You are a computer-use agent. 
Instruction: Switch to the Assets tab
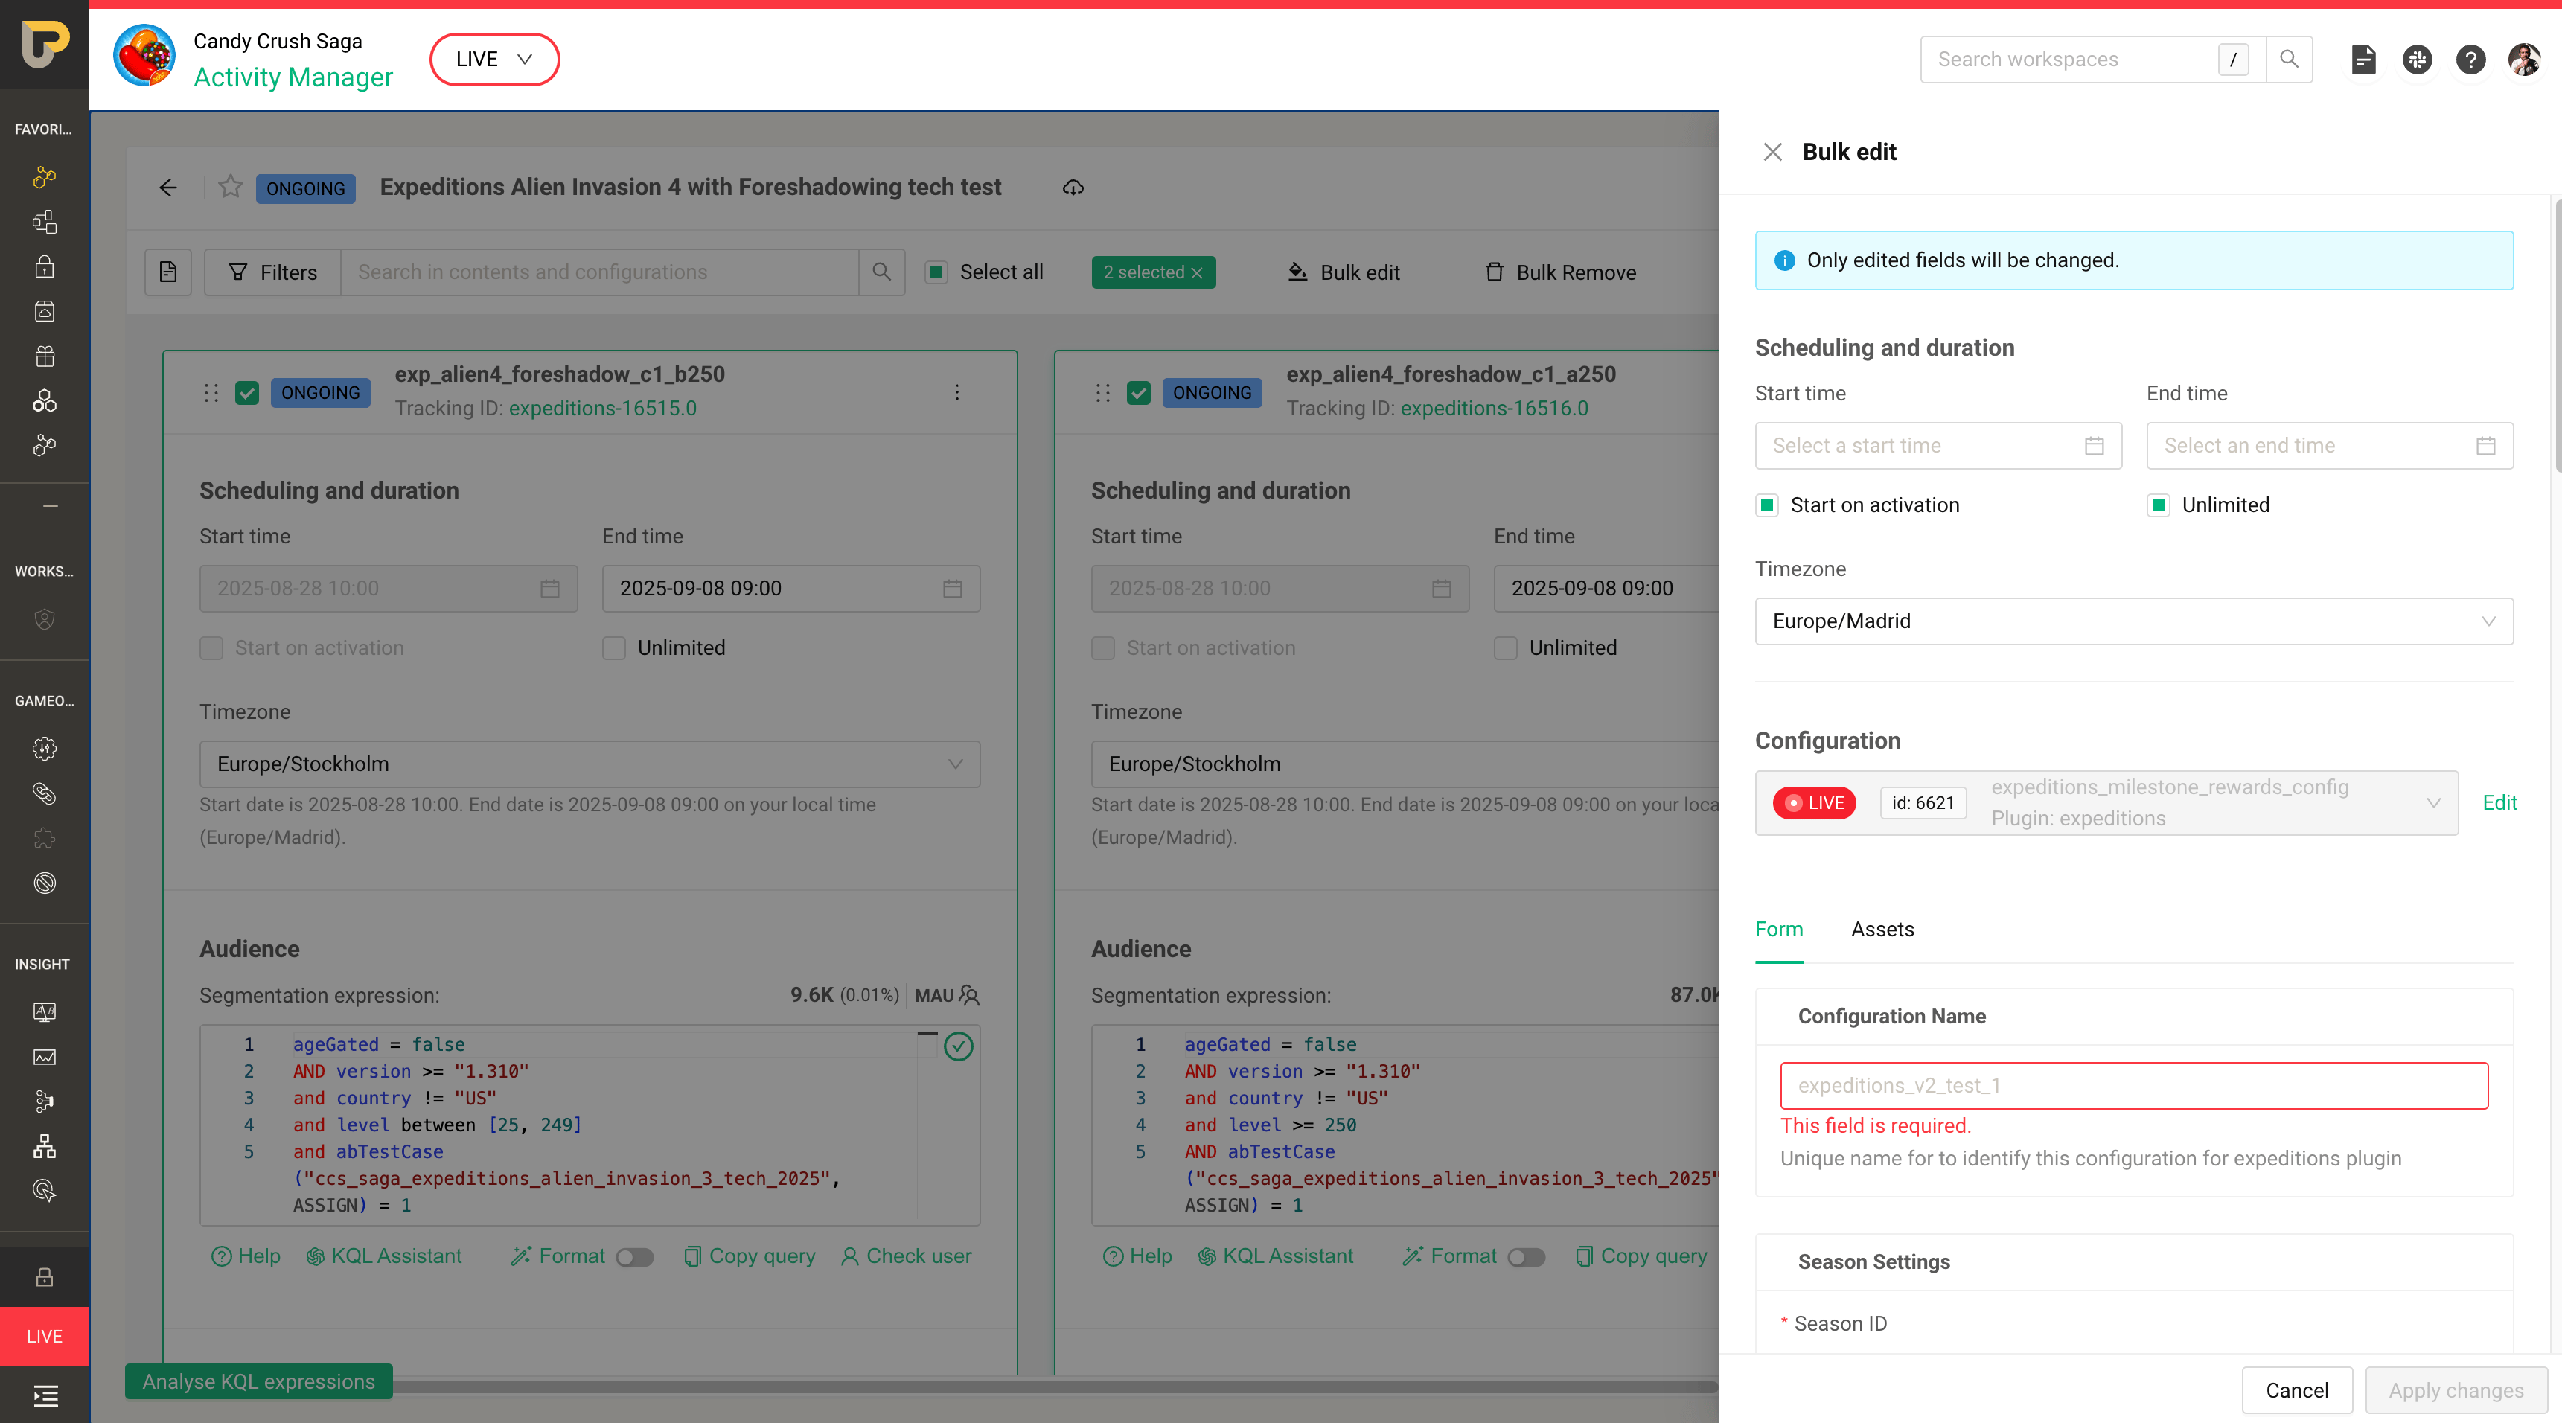pyautogui.click(x=1882, y=929)
